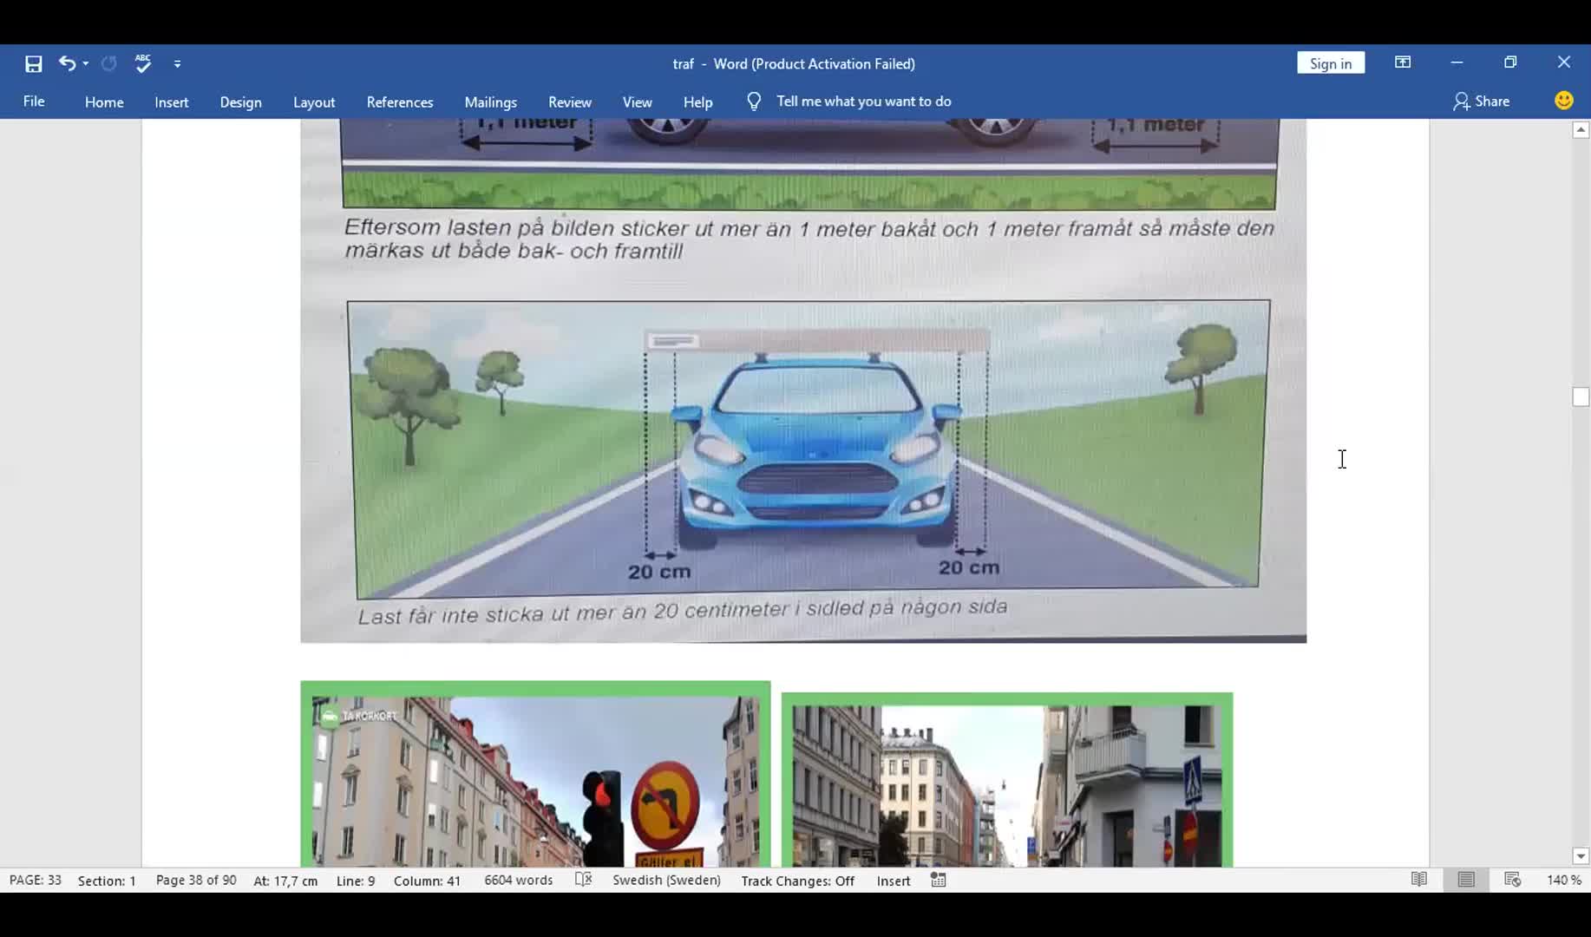
Task: Click the smiley feedback icon
Action: coord(1563,101)
